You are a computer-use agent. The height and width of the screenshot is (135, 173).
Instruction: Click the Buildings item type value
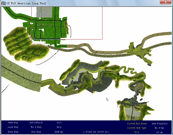tap(160, 128)
